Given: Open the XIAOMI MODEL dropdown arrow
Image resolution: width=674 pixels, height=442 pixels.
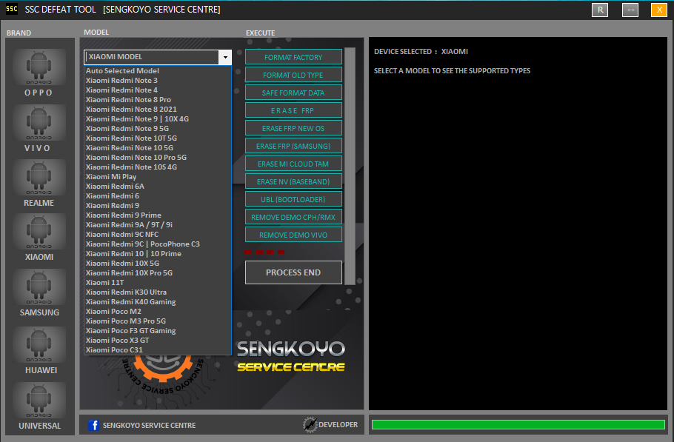Looking at the screenshot, I should (x=224, y=57).
